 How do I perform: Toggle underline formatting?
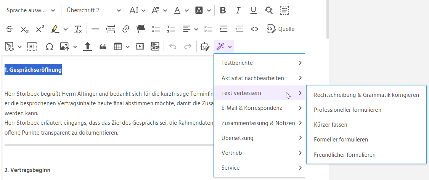click(x=253, y=10)
